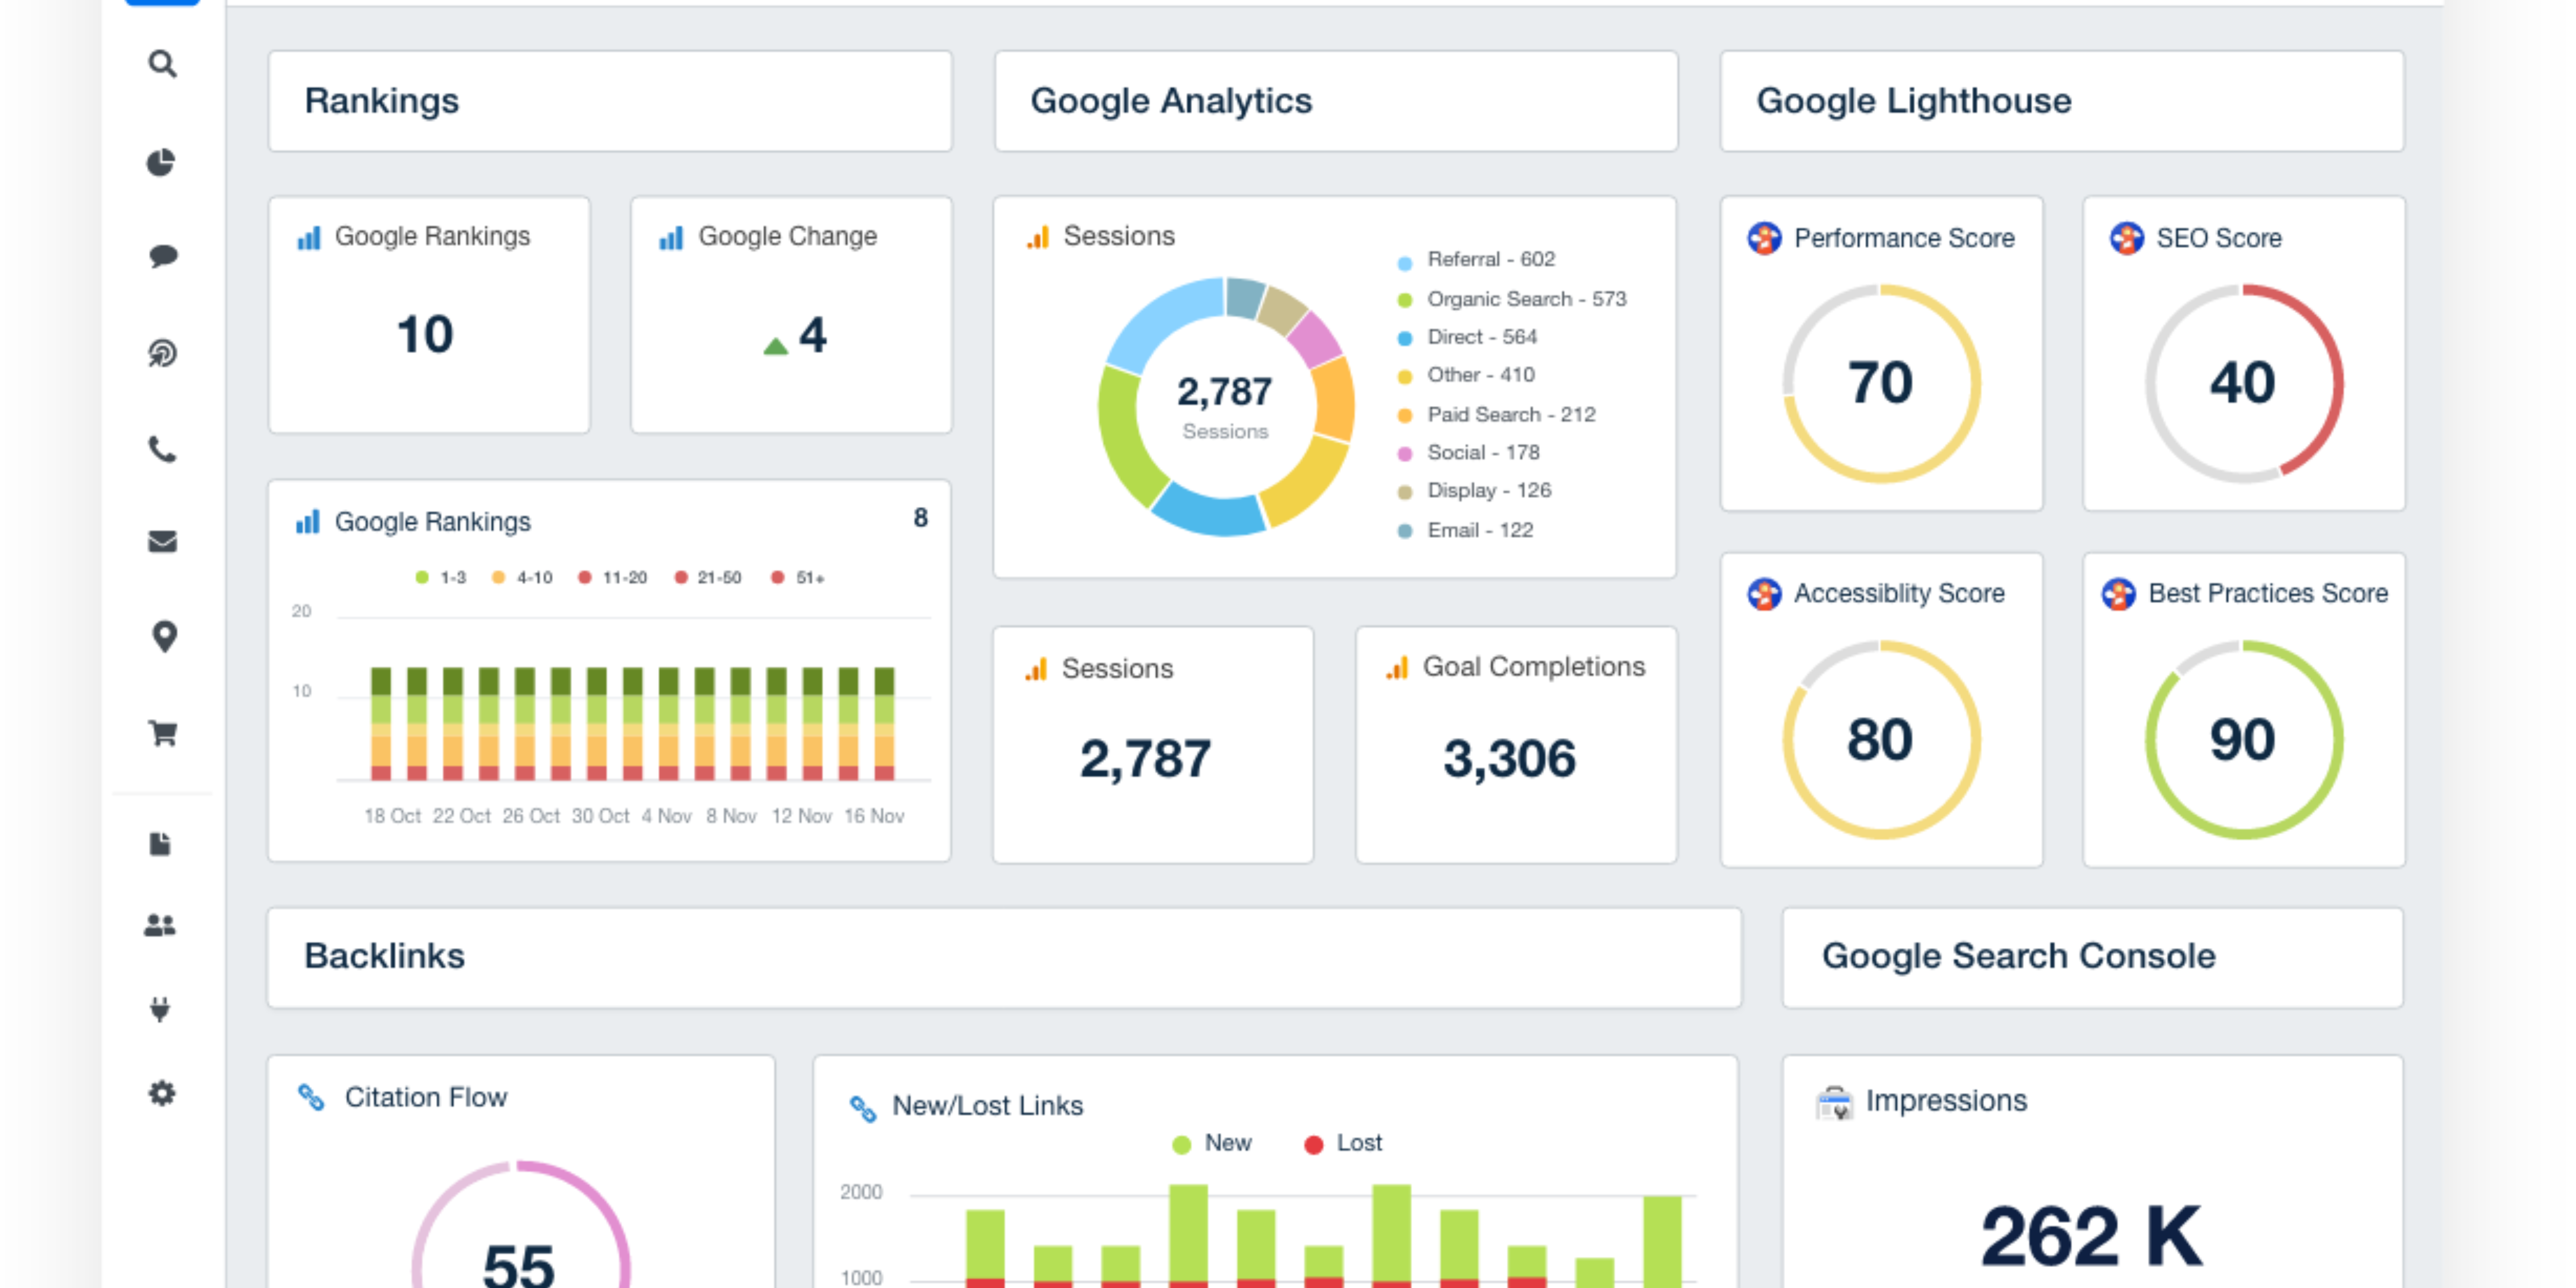Open the pie chart reports icon
The image size is (2576, 1288).
161,162
